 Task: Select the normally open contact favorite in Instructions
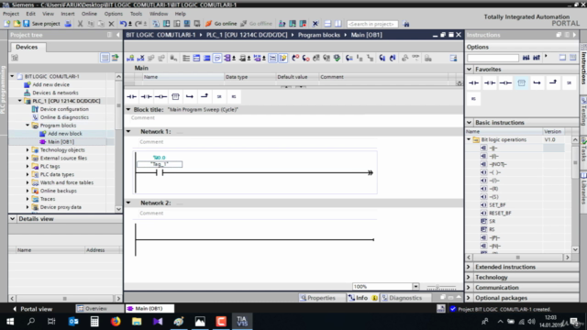point(473,82)
